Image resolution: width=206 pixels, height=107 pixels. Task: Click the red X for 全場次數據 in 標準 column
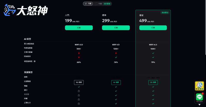coord(116,53)
